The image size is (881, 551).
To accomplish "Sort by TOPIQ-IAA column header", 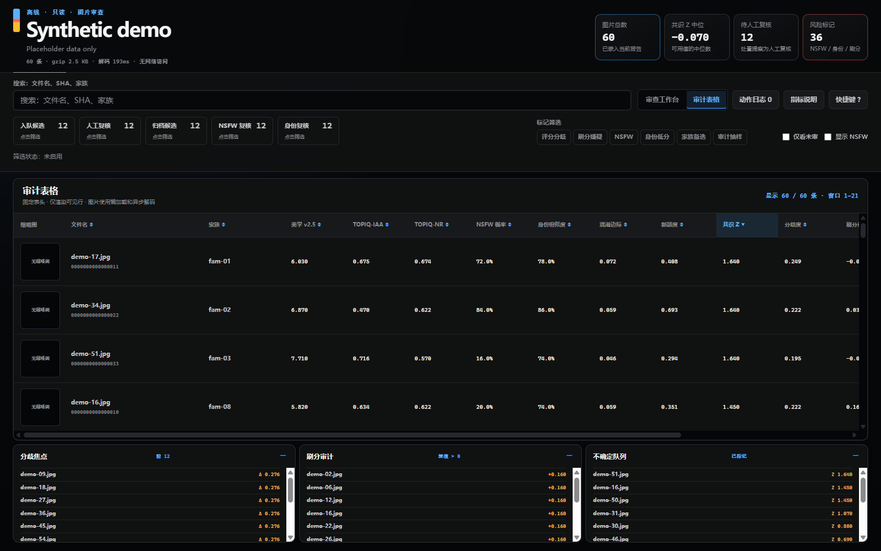I will click(371, 225).
